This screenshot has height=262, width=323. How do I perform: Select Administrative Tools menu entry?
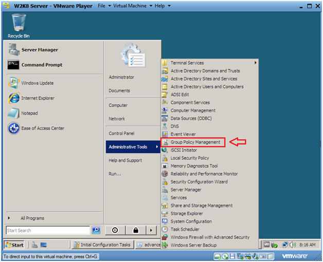[x=133, y=147]
